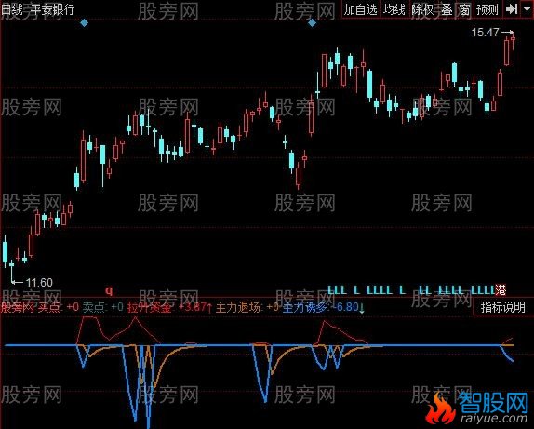Open the dropdown arrow in top-right toolbar
This screenshot has height=429, width=534.
[527, 9]
